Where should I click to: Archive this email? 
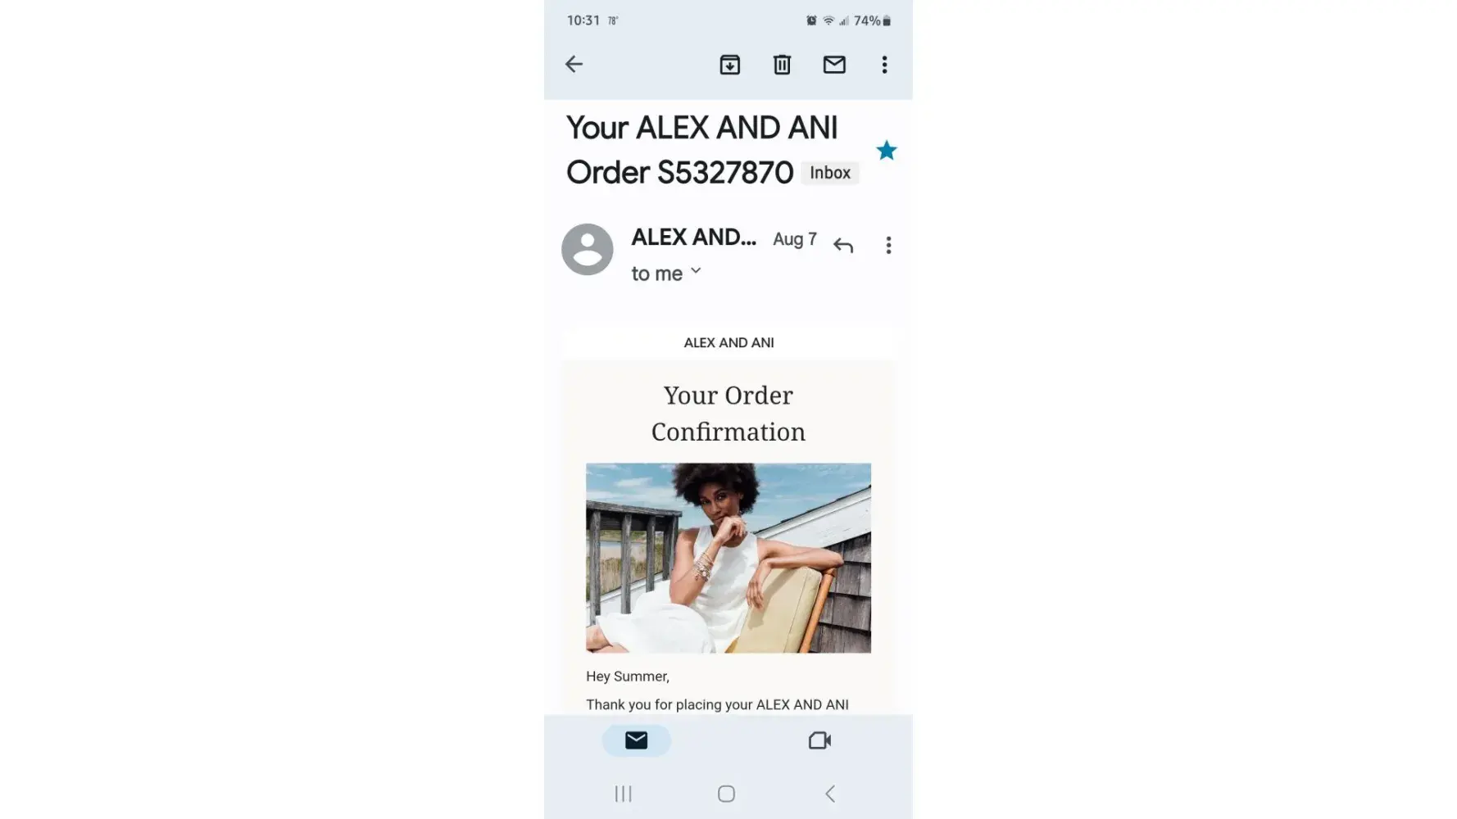coord(729,65)
